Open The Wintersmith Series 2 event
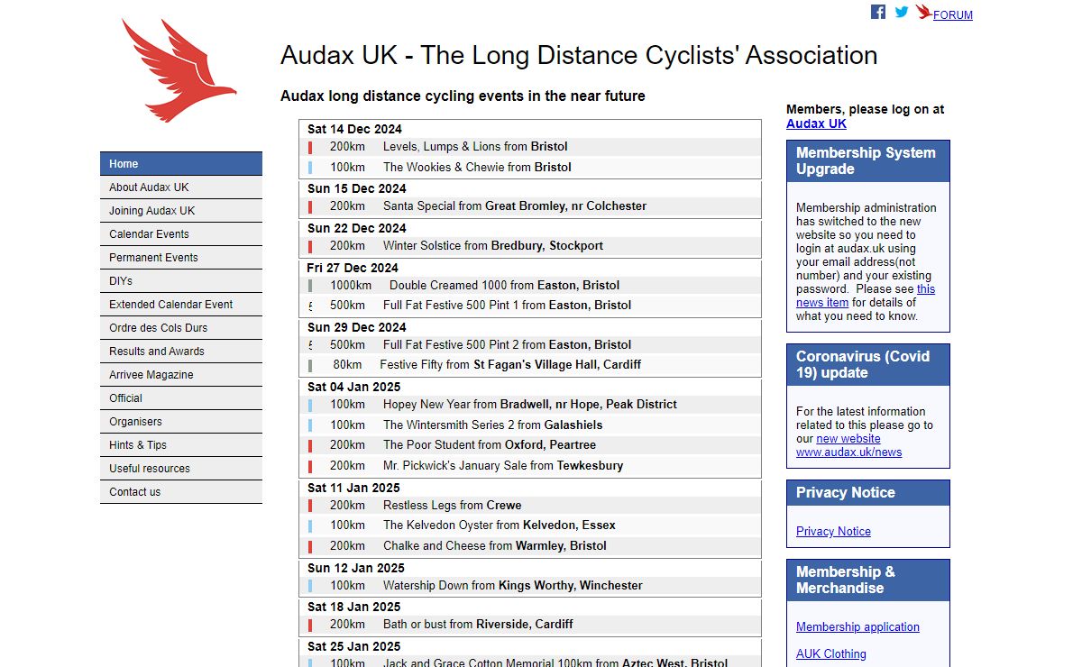The width and height of the screenshot is (1082, 667). [x=530, y=425]
